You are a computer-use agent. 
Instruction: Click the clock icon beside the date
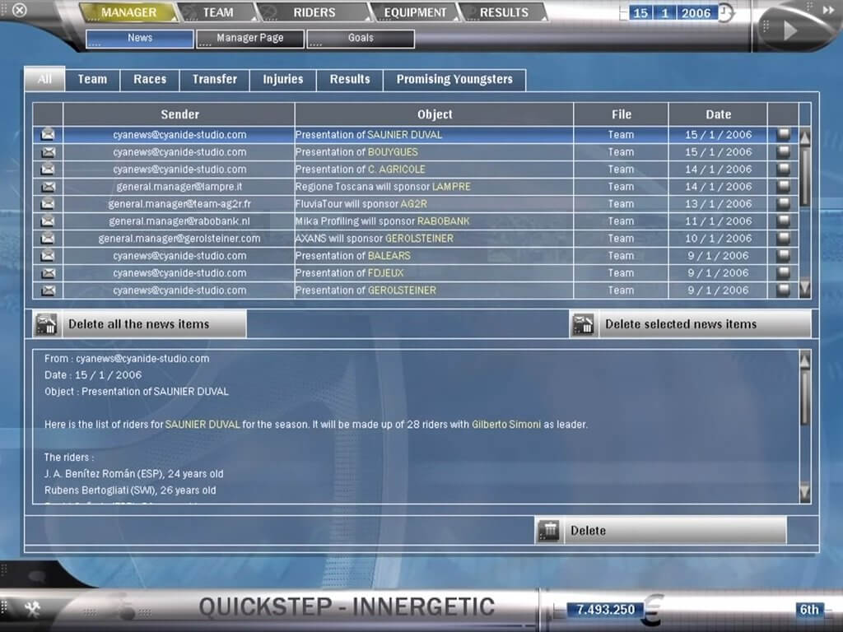726,13
